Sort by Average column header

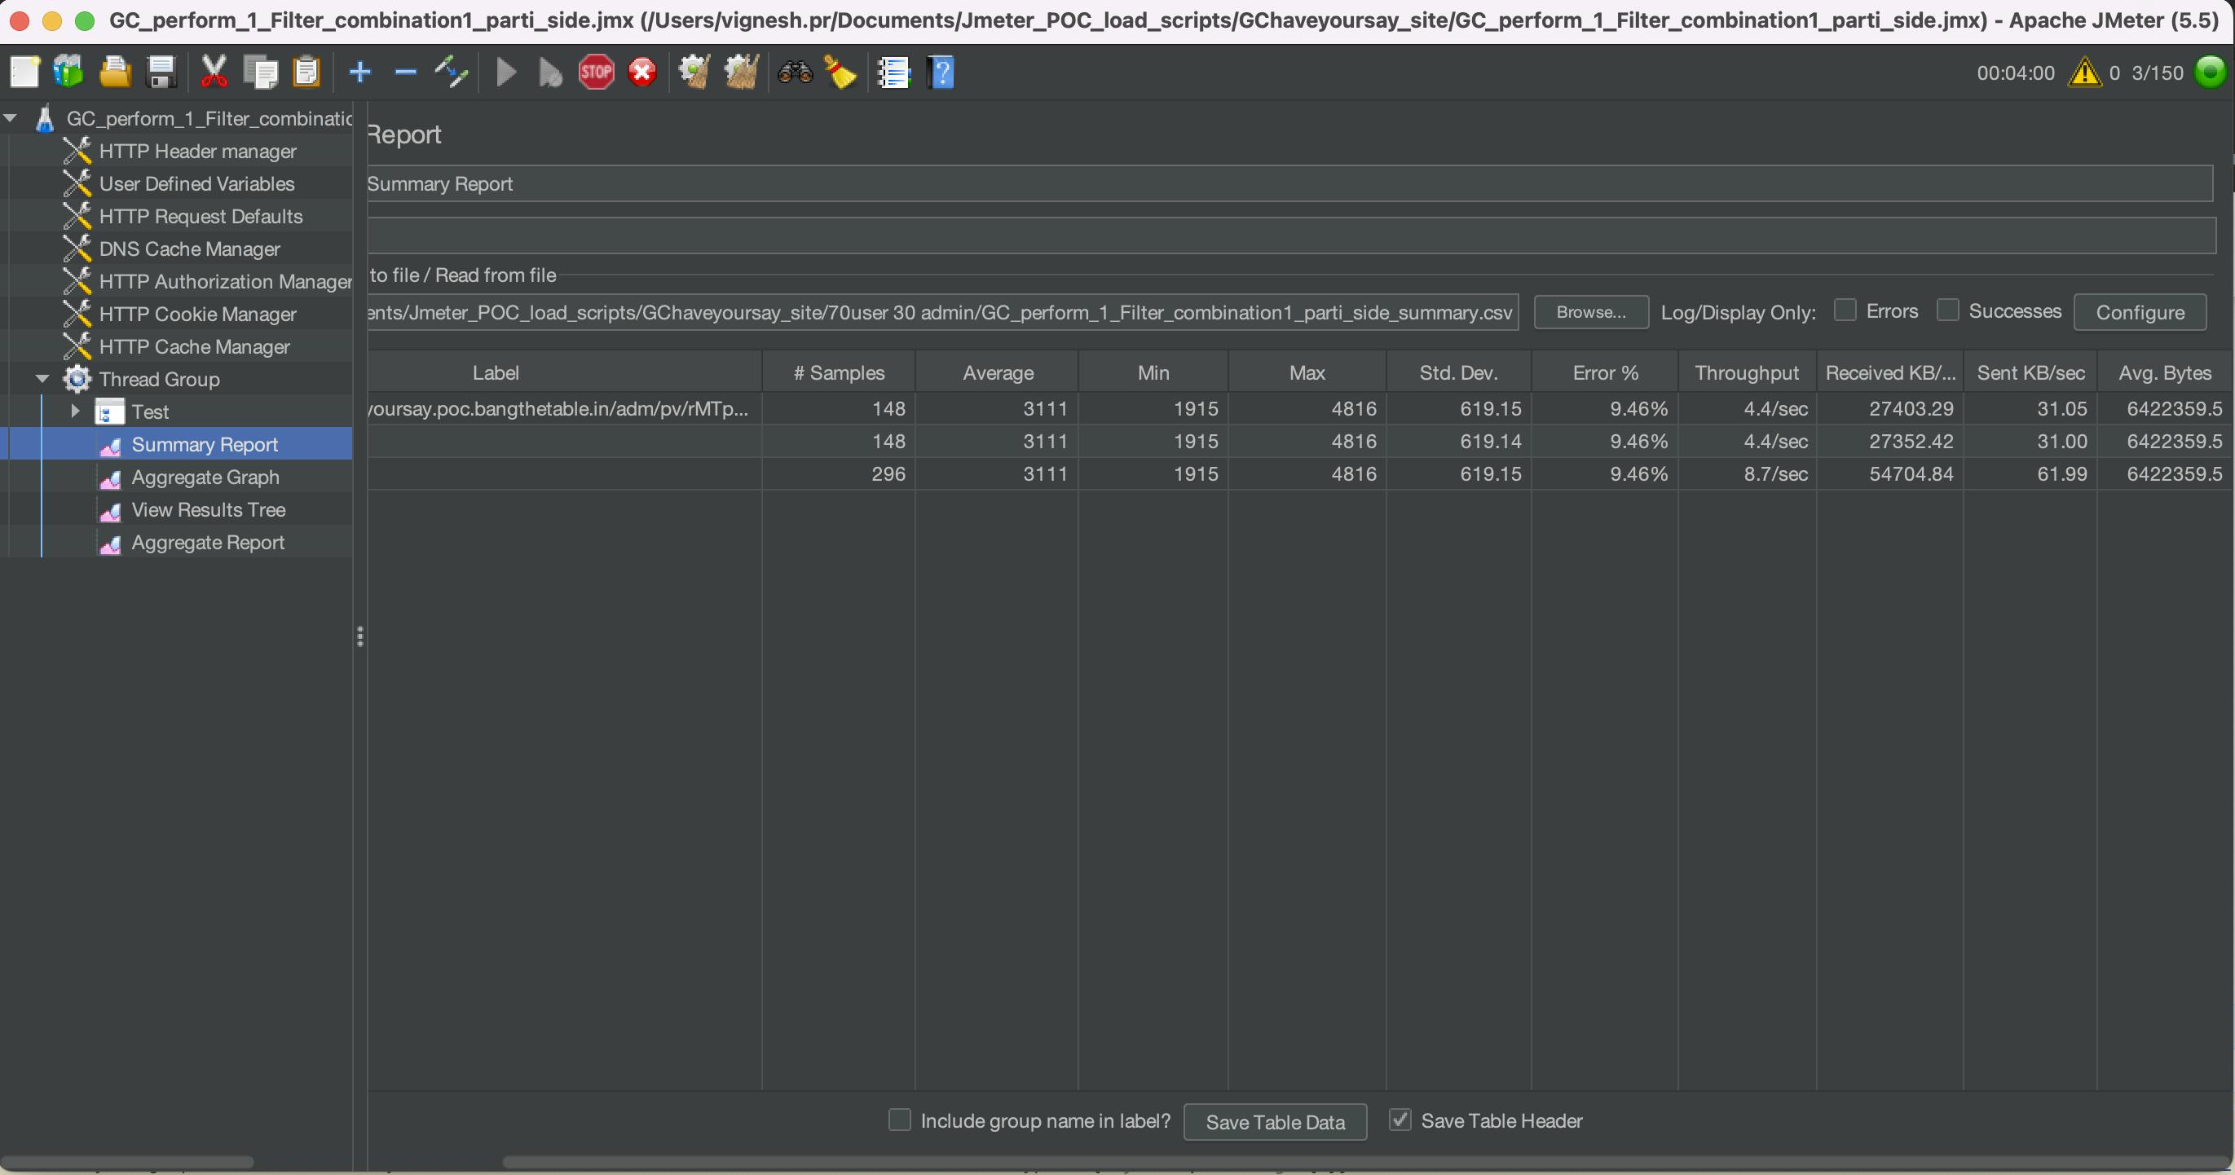click(998, 373)
